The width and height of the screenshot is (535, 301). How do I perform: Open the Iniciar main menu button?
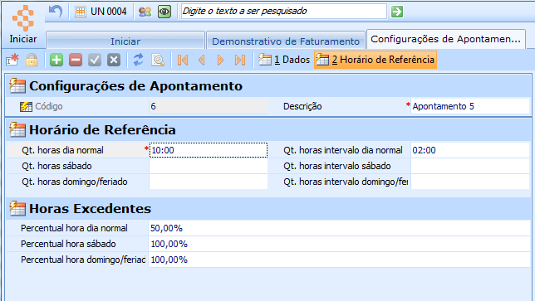click(23, 25)
